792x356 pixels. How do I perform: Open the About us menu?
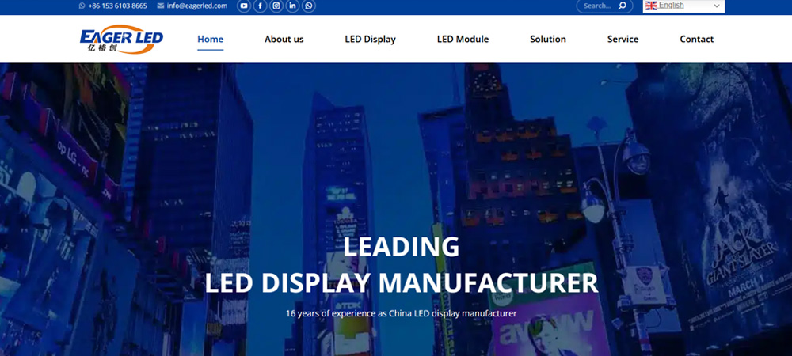coord(284,40)
